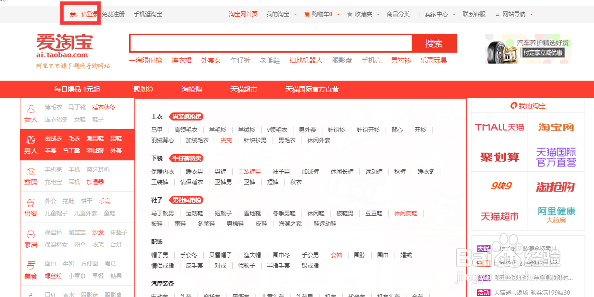
Task: Click the 牛仔裤特卖 tag beside 下装
Action: point(186,158)
